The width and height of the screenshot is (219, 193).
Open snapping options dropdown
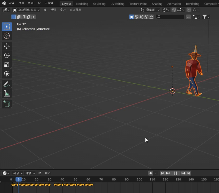180,10
